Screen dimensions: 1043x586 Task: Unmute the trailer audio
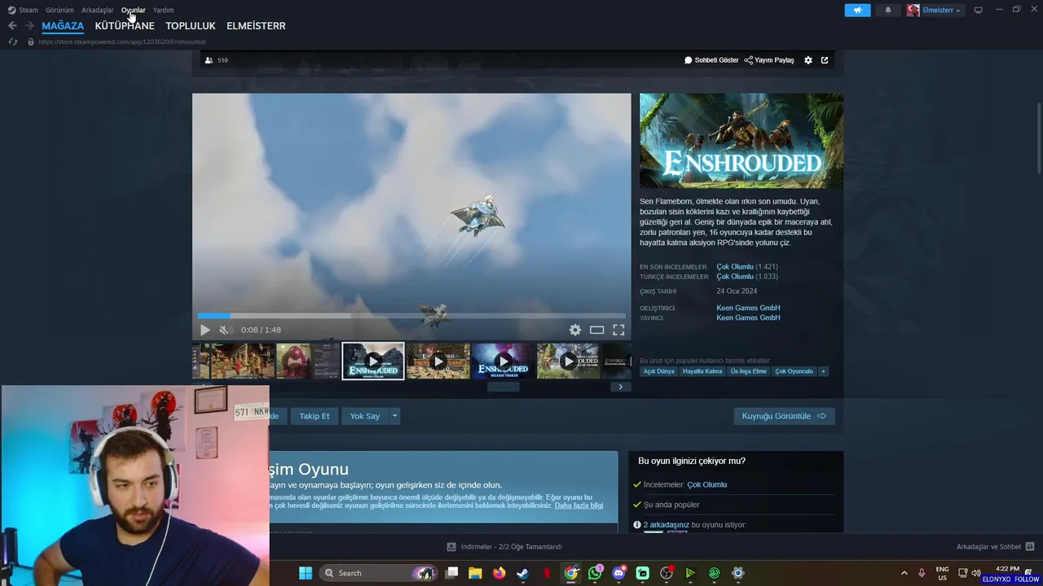[x=225, y=330]
